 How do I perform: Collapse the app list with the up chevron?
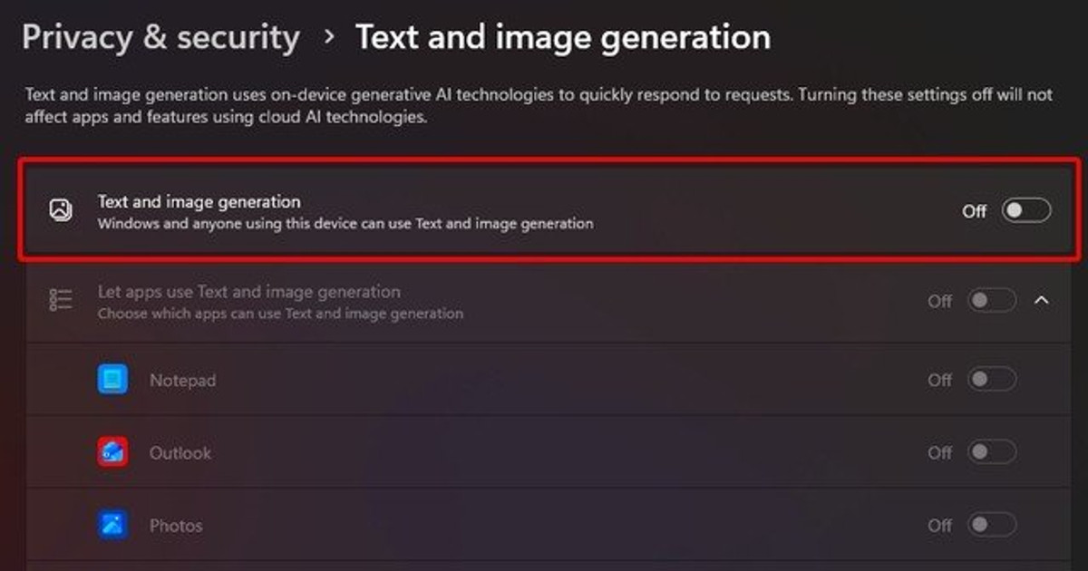[x=1042, y=300]
